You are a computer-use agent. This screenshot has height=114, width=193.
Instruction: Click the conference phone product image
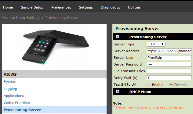56,47
